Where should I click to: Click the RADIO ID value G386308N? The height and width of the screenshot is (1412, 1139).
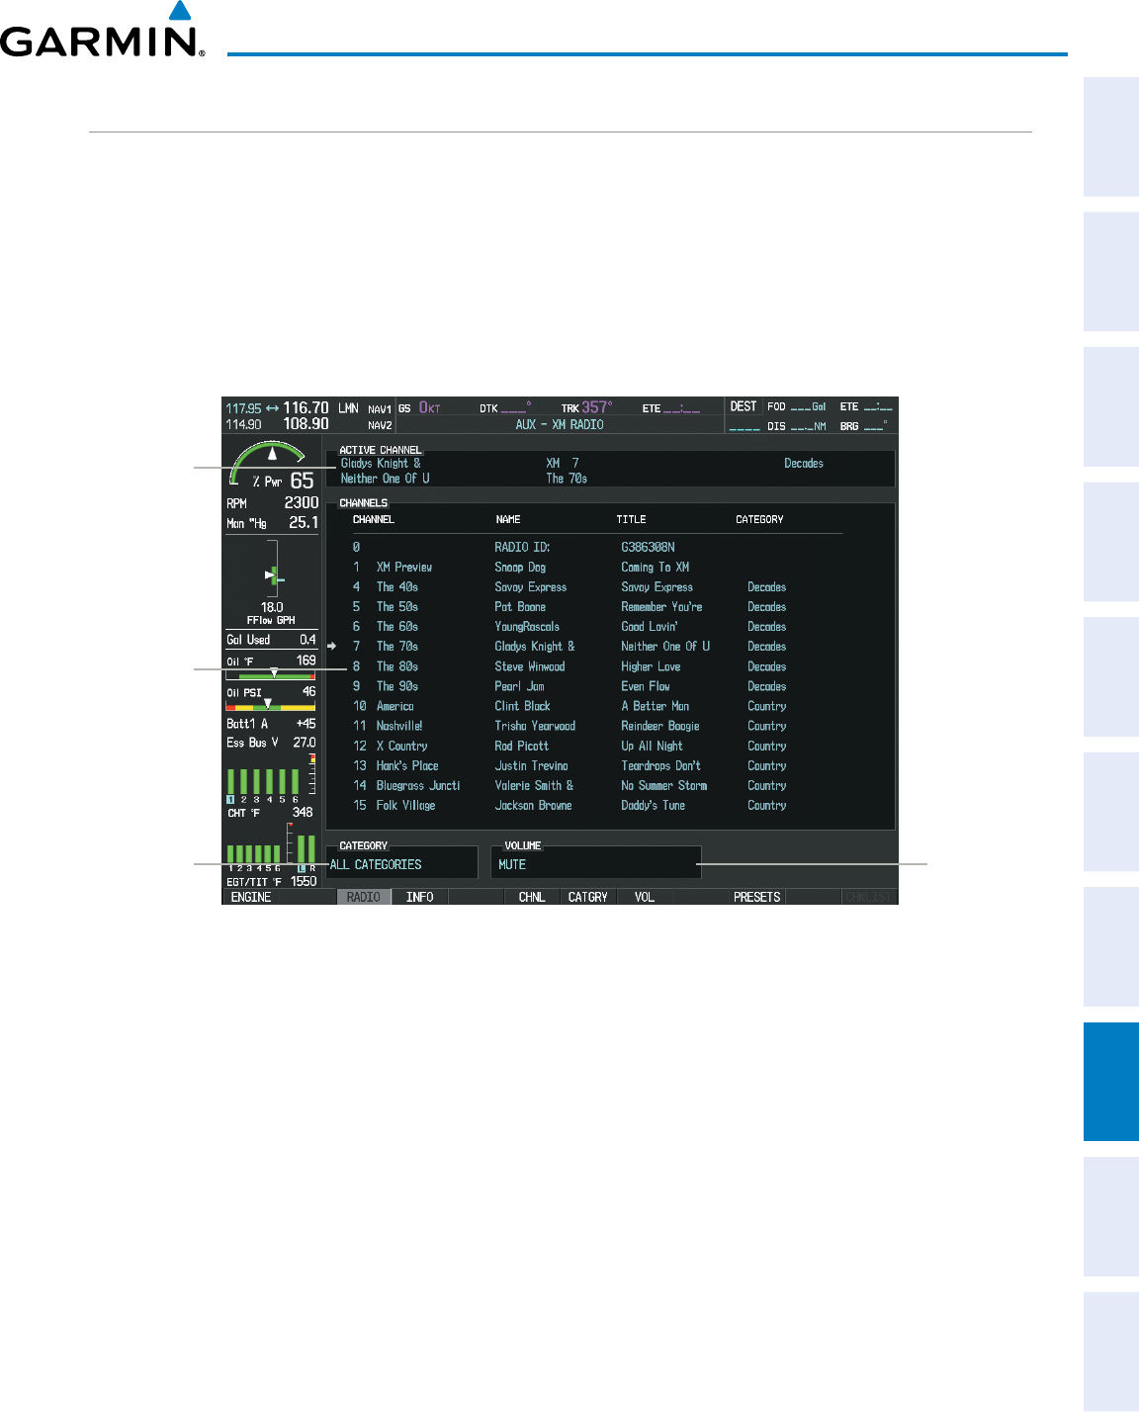pyautogui.click(x=648, y=547)
